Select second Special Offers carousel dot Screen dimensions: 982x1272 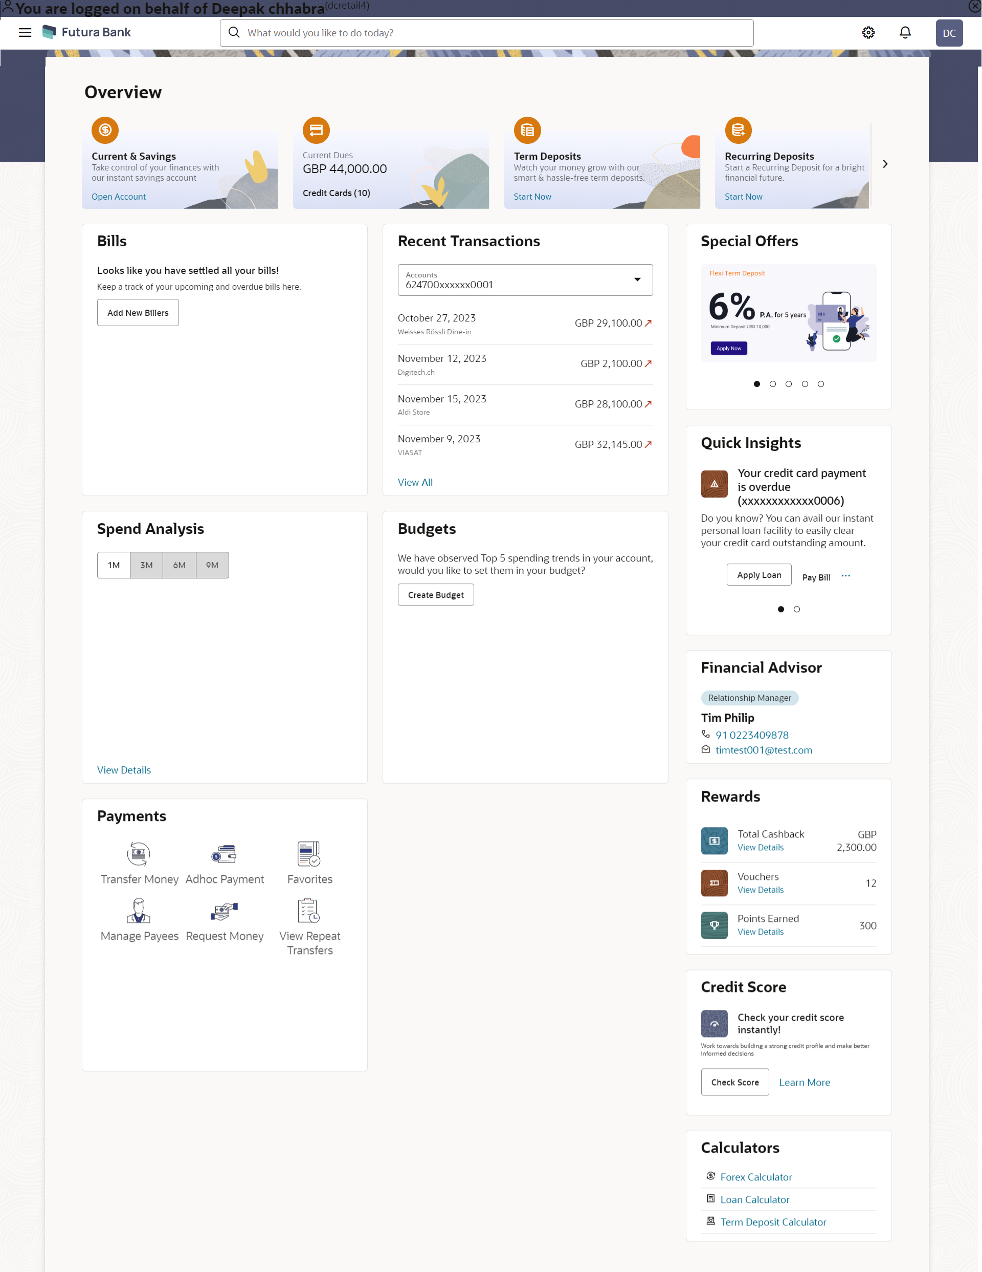[772, 384]
